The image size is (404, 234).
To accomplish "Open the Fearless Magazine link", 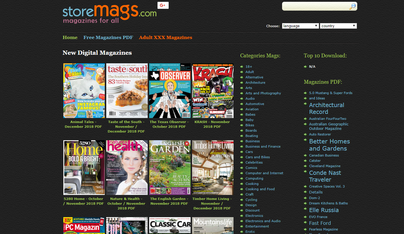I will (323, 229).
